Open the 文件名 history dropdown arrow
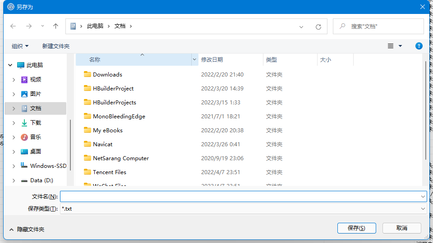The width and height of the screenshot is (433, 243). pos(423,197)
